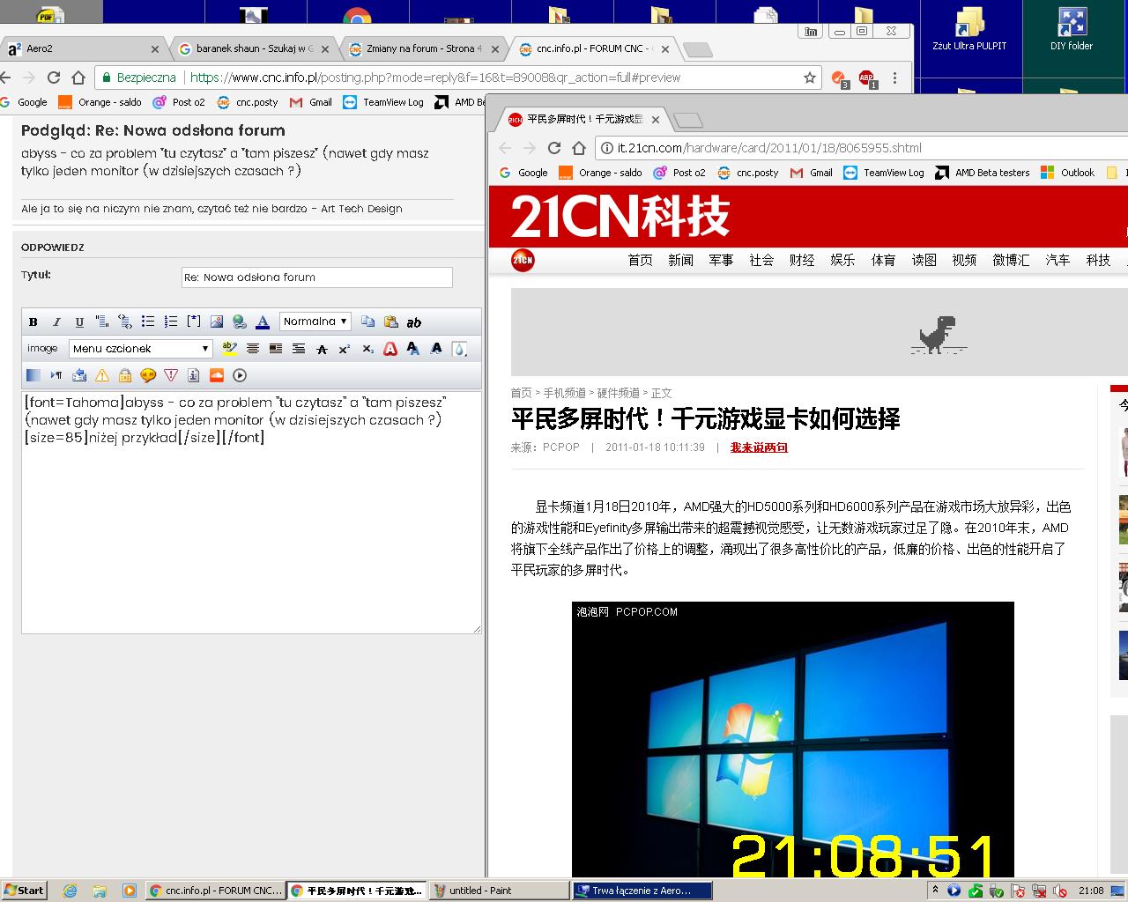Click the padlock icon in editor toolbar
1128x902 pixels.
(x=125, y=375)
